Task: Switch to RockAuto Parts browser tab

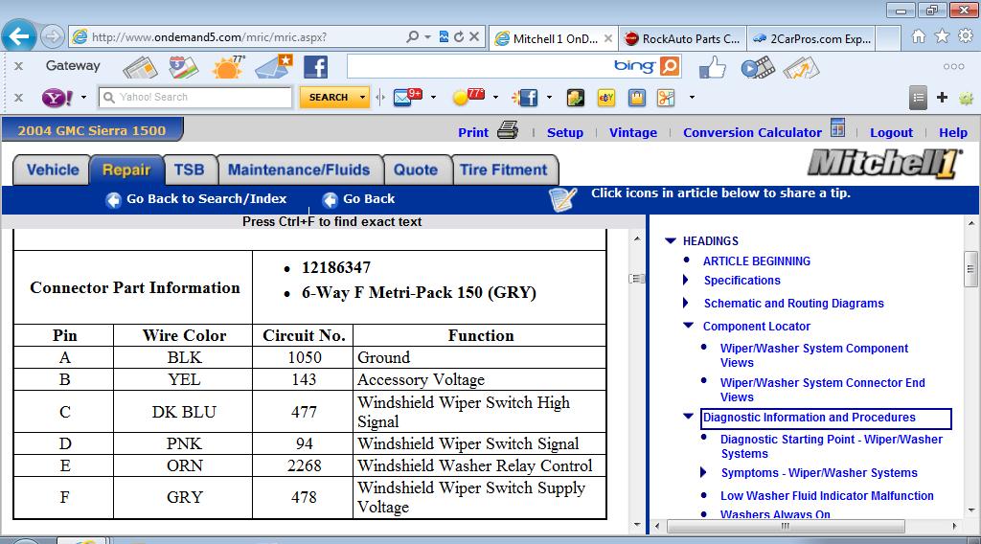Action: [682, 38]
